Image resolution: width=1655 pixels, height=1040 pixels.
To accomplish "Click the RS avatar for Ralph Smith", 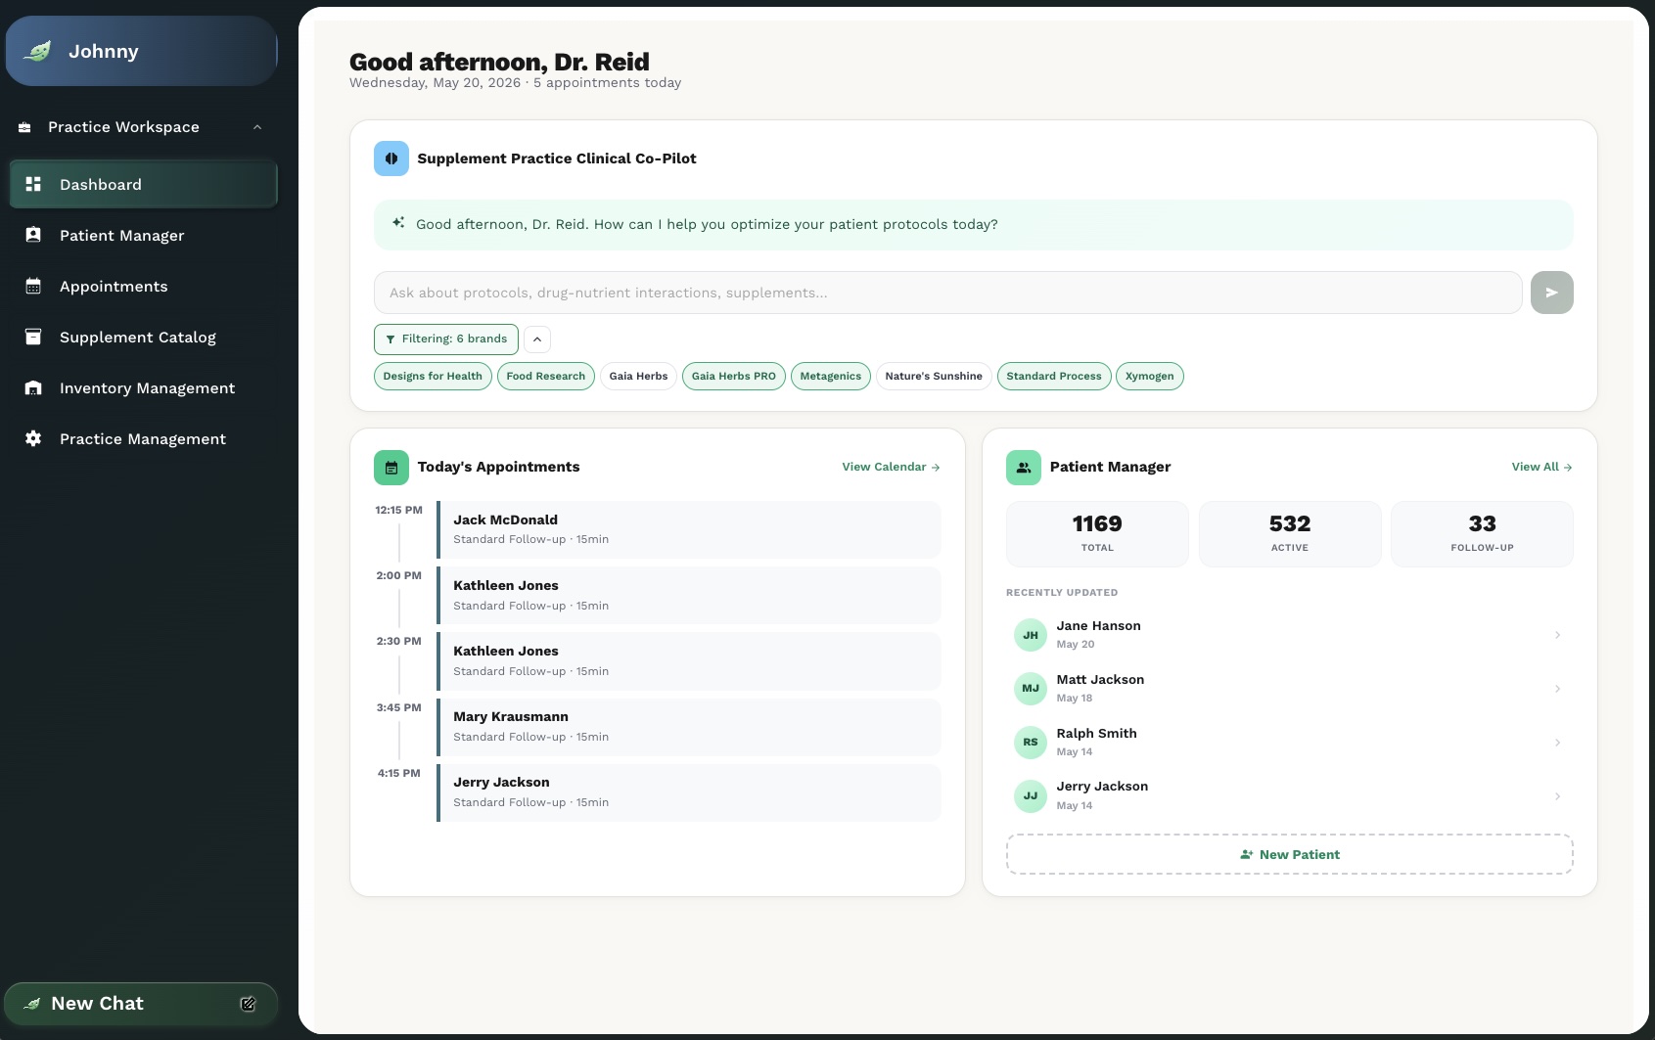I will click(x=1031, y=743).
